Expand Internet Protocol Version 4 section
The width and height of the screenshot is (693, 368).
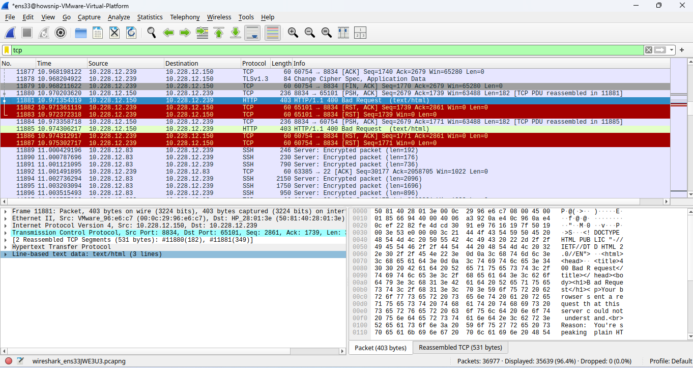tap(5, 225)
